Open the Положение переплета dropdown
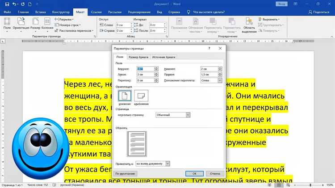Image resolution: width=335 pixels, height=188 pixels. (220, 80)
